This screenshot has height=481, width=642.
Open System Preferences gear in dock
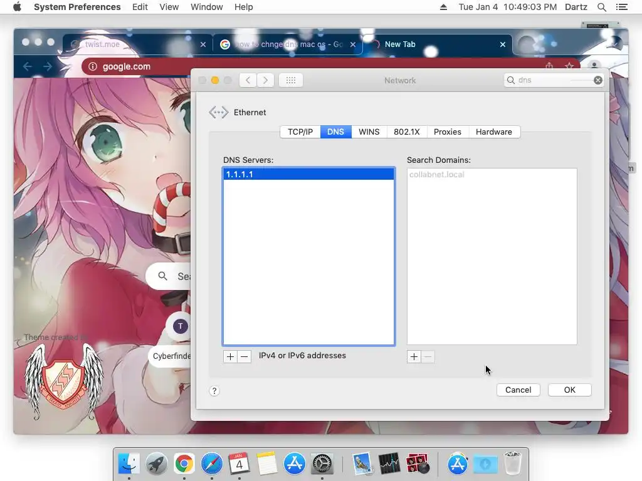click(322, 464)
